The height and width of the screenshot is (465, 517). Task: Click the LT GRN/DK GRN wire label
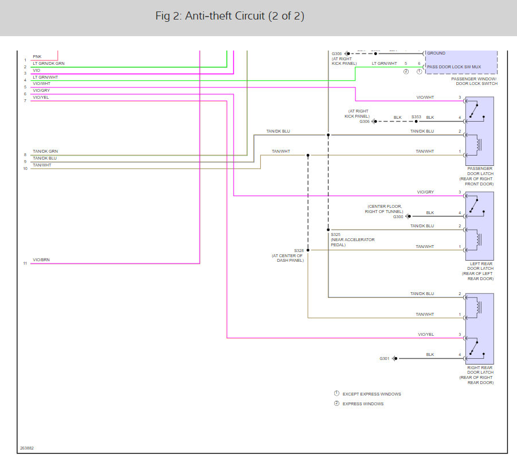tap(49, 63)
